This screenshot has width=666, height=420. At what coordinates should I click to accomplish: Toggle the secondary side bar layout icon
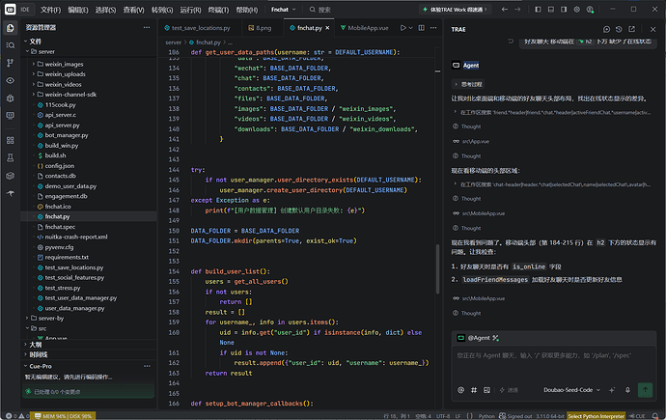tap(564, 10)
